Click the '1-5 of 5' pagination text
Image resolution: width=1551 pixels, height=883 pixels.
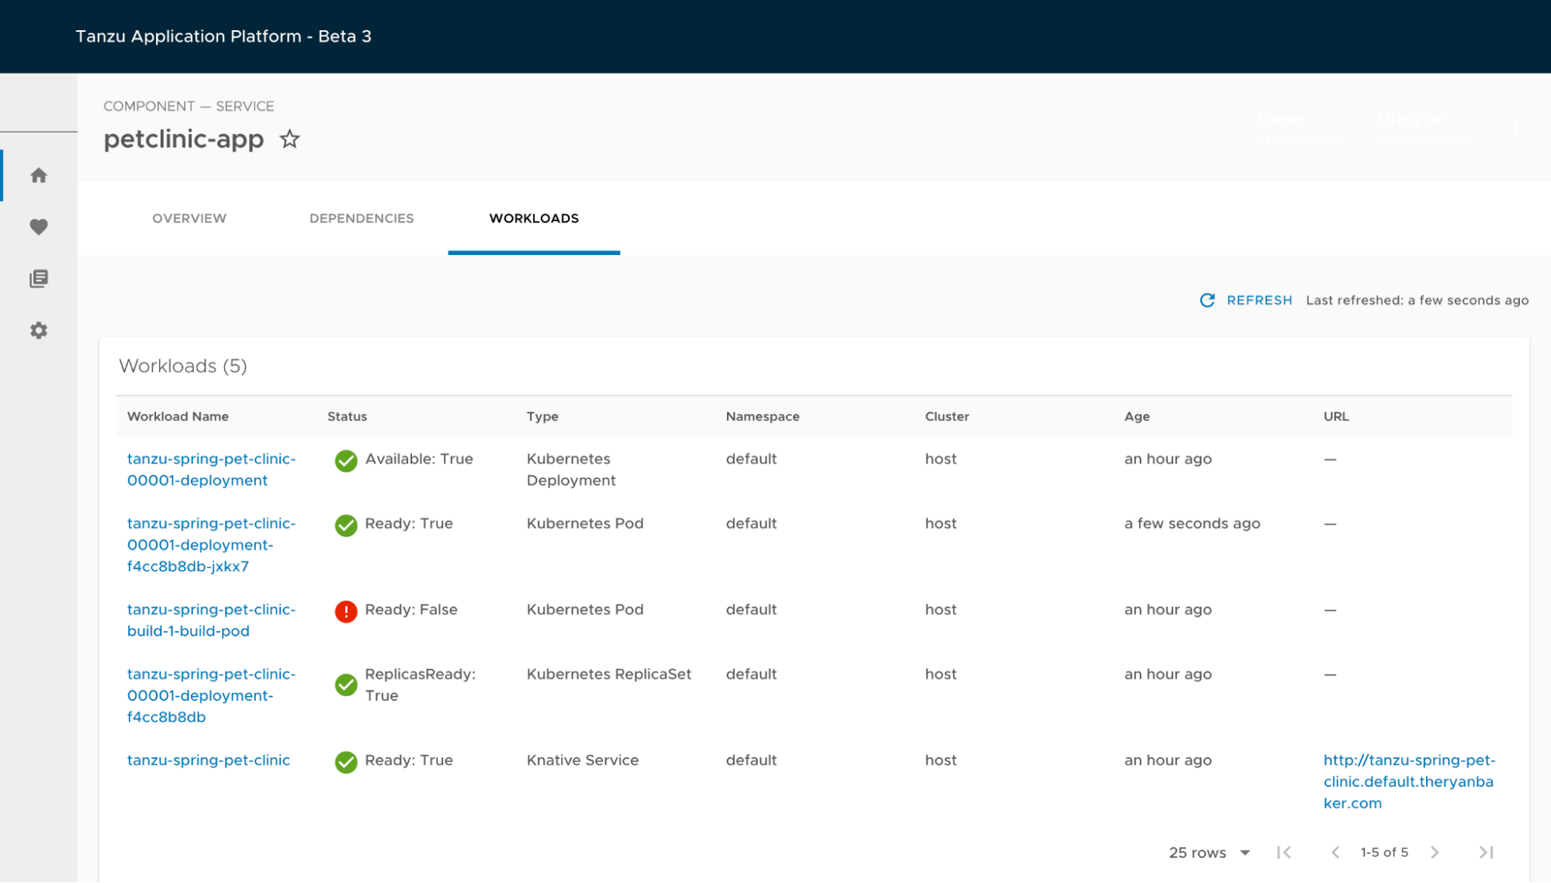pyautogui.click(x=1384, y=853)
